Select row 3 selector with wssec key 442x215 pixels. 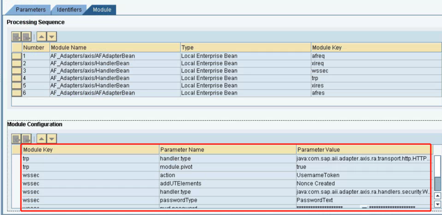point(17,70)
